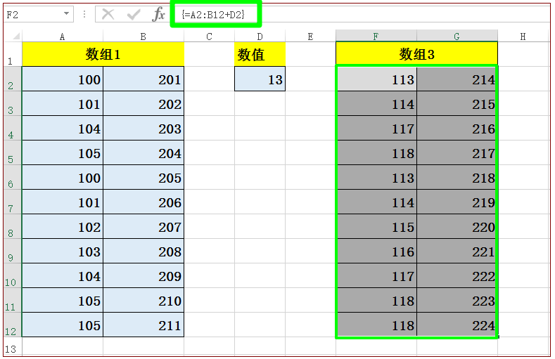Select column H header
555x359 pixels.
point(523,37)
